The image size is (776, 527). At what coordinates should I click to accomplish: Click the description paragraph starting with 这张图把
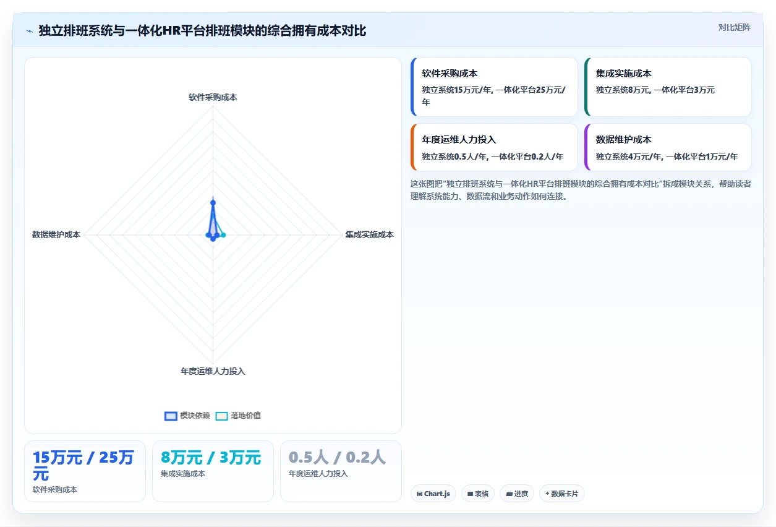[x=581, y=191]
